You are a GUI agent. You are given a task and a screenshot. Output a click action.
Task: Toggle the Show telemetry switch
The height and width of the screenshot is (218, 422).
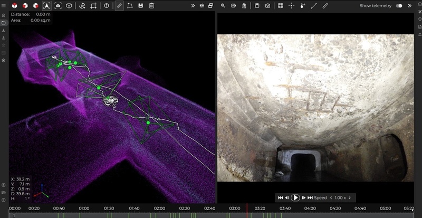[x=399, y=6]
